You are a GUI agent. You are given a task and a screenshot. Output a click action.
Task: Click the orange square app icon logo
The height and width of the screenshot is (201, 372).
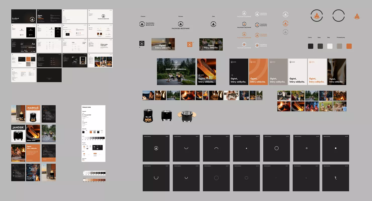pos(190,44)
